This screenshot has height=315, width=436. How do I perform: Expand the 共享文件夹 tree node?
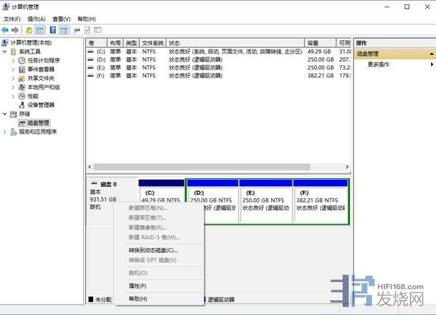(14, 78)
